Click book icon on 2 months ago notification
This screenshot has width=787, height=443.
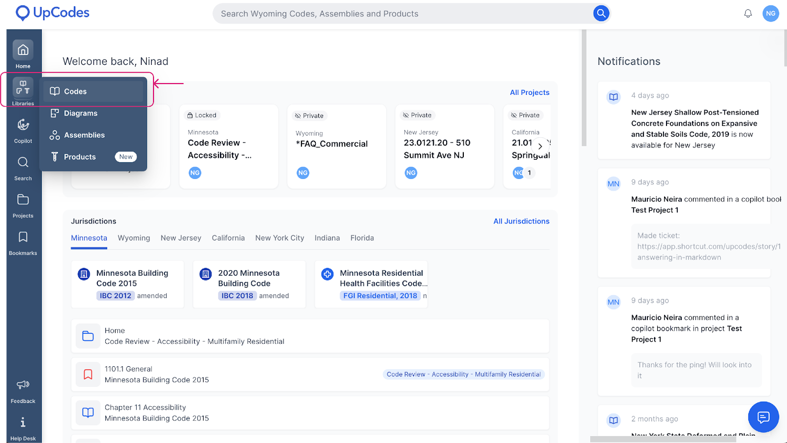pos(613,420)
